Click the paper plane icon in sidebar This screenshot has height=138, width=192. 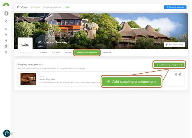tap(6, 41)
